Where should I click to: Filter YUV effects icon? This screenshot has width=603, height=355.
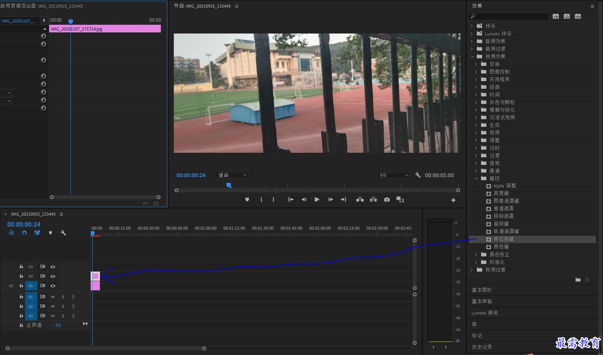click(578, 16)
